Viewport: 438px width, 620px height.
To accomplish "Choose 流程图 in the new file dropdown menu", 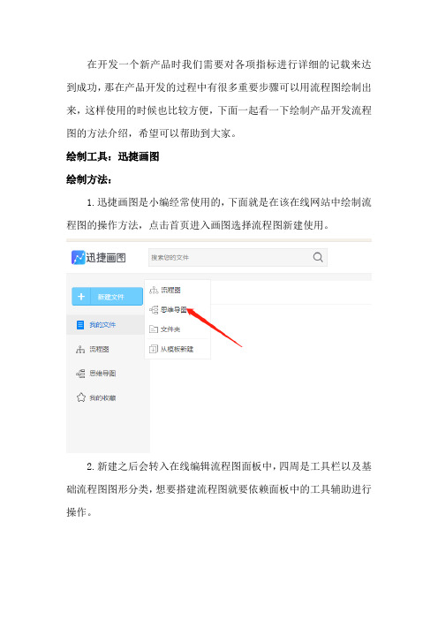I will pos(170,291).
